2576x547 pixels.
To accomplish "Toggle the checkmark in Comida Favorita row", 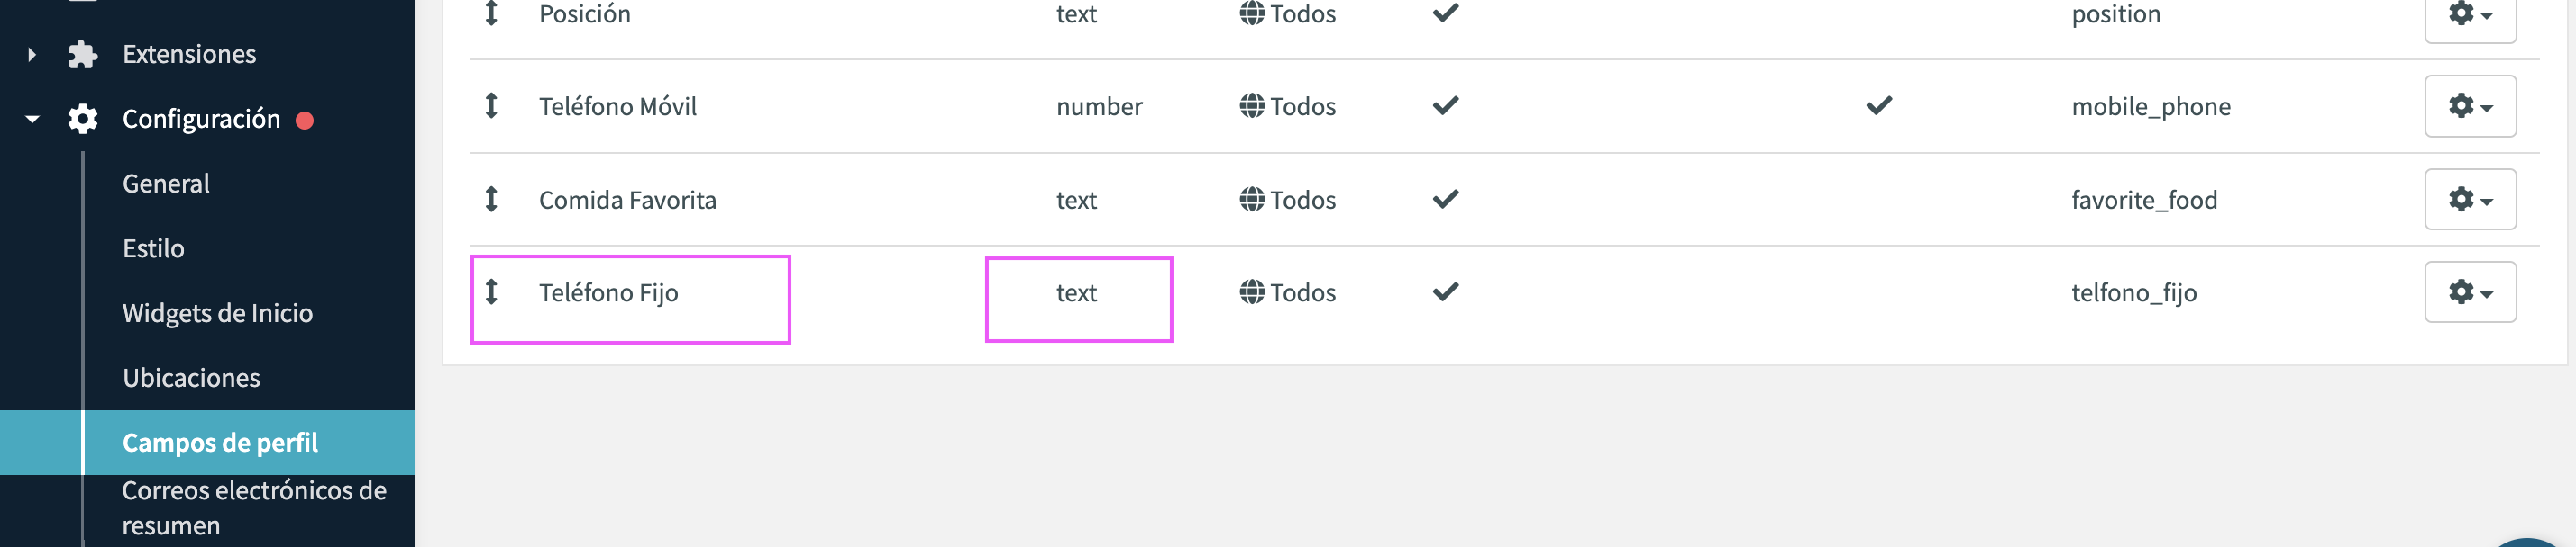I will (1445, 200).
